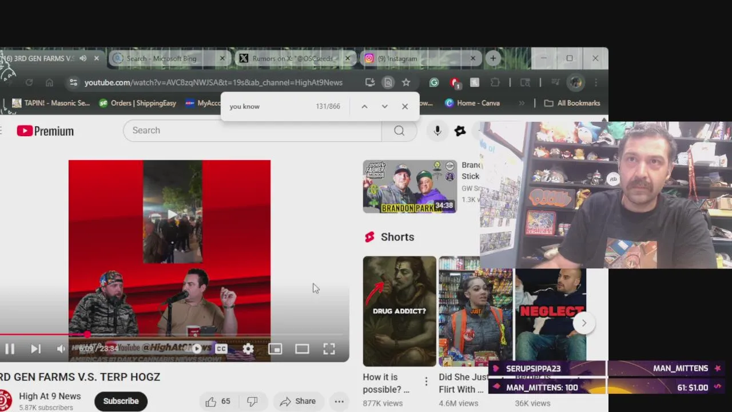Open site information icon in the address bar

click(73, 82)
